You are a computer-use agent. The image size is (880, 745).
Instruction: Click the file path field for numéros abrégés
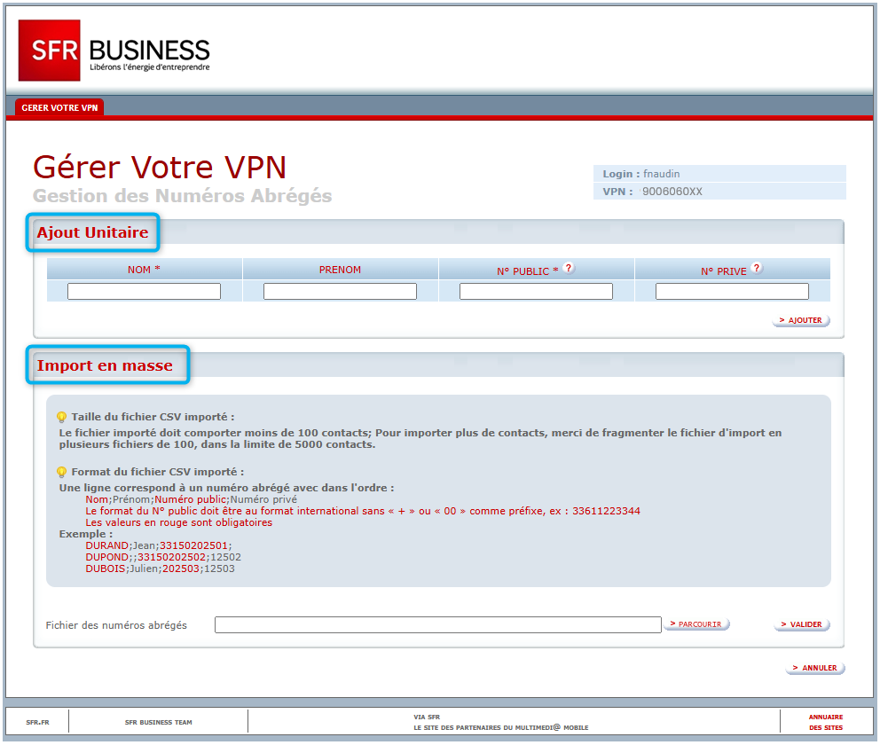point(437,625)
